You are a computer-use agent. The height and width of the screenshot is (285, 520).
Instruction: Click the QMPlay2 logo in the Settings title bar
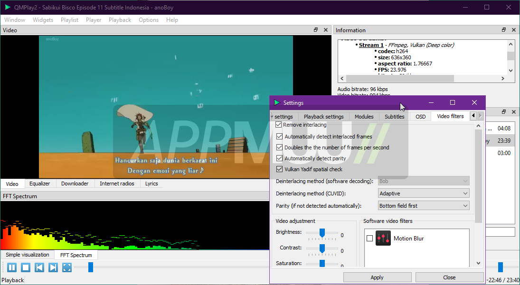point(277,102)
